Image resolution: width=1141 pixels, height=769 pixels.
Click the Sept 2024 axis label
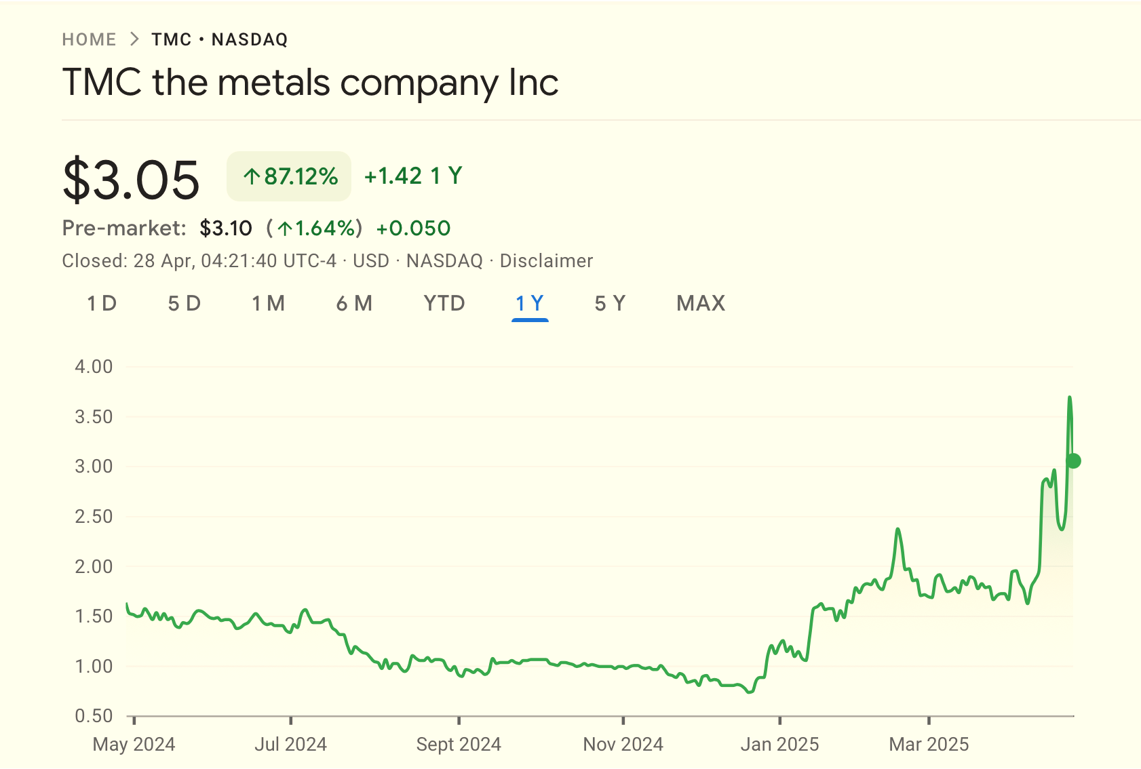459,744
